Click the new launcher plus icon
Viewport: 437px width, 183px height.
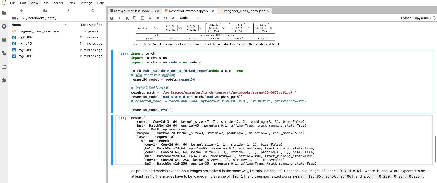21,11
